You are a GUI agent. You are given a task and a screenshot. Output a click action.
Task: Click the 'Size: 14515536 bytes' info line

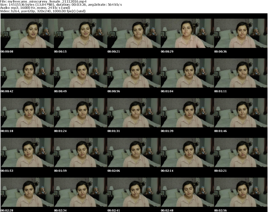(61, 5)
